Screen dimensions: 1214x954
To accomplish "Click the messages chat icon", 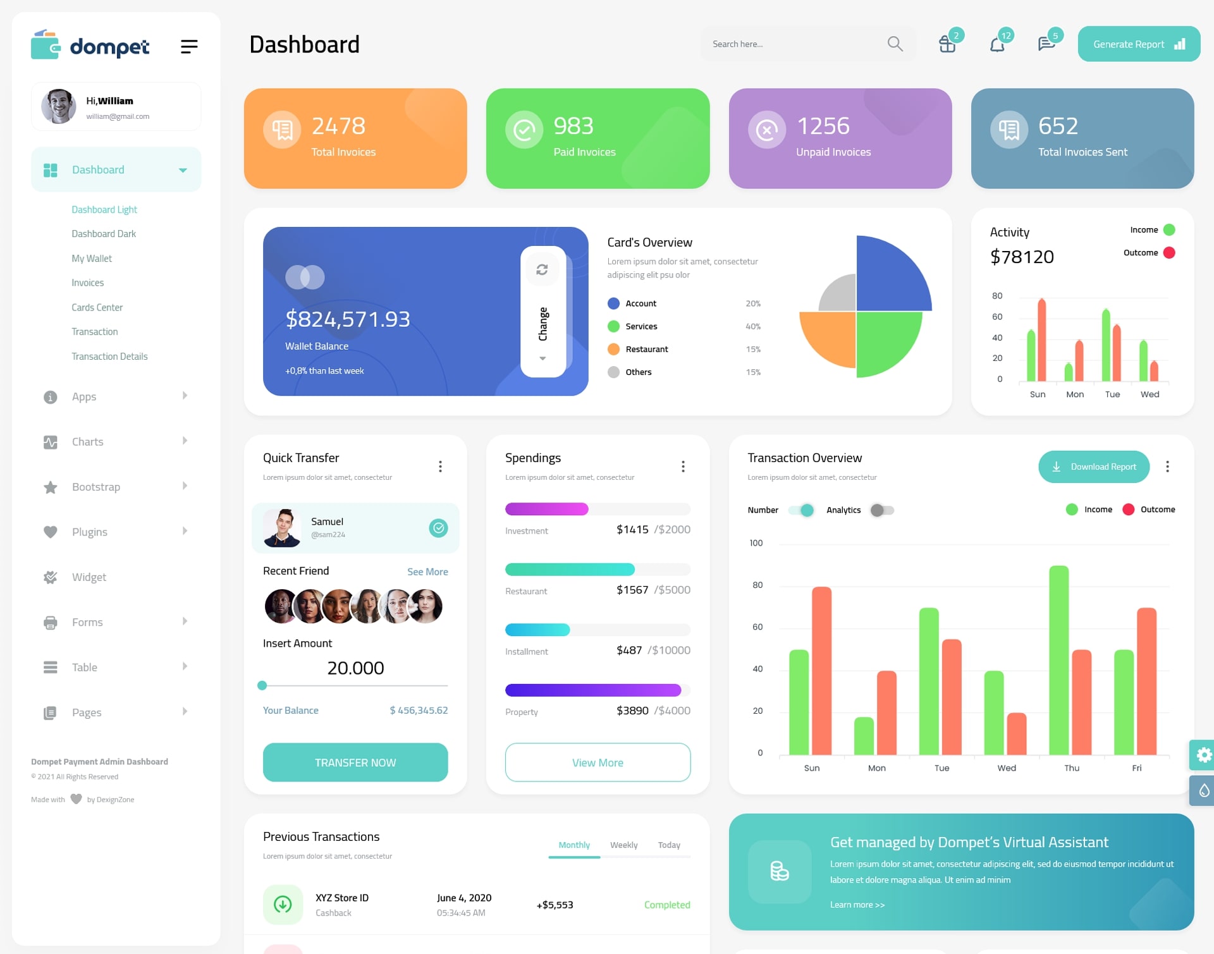I will click(x=1043, y=44).
